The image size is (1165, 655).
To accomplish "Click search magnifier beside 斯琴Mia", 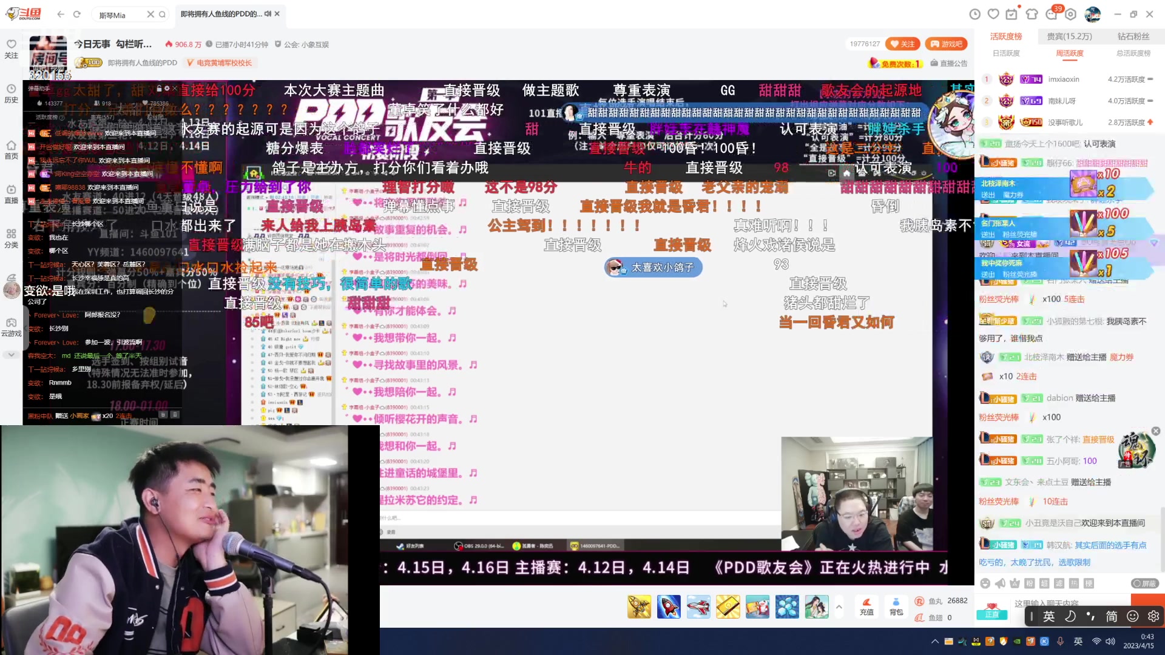I will tap(162, 15).
